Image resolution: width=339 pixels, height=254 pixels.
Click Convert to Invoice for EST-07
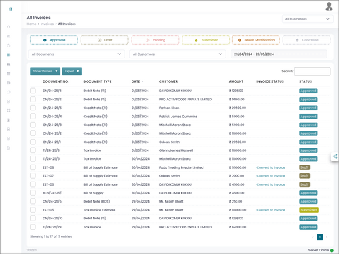(271, 176)
